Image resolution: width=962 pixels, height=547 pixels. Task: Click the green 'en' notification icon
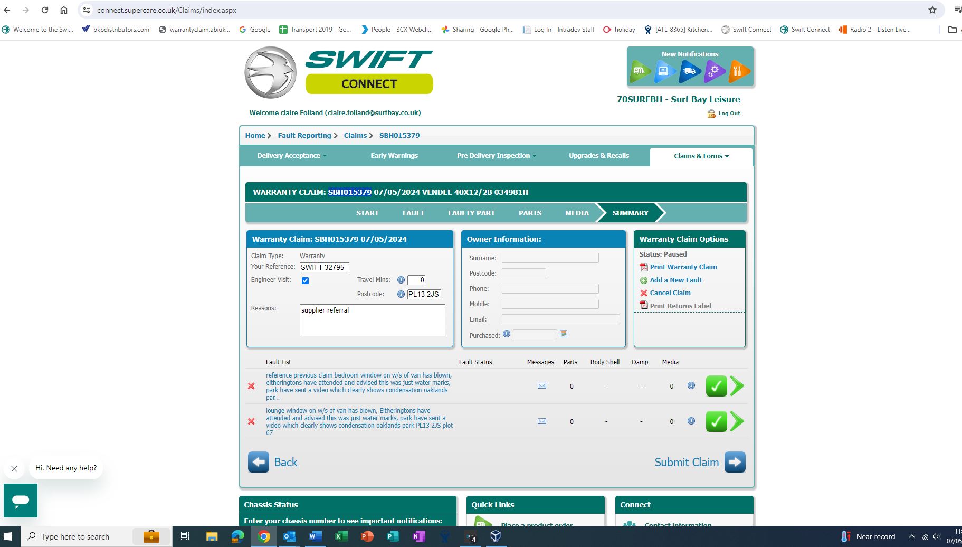(640, 71)
